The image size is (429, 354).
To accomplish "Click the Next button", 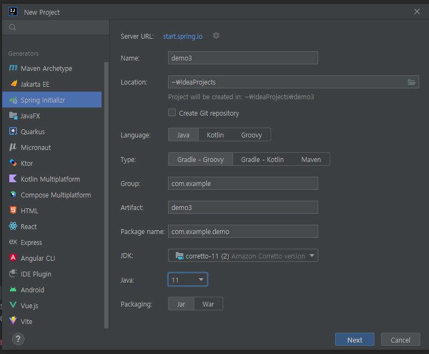I will [x=354, y=340].
